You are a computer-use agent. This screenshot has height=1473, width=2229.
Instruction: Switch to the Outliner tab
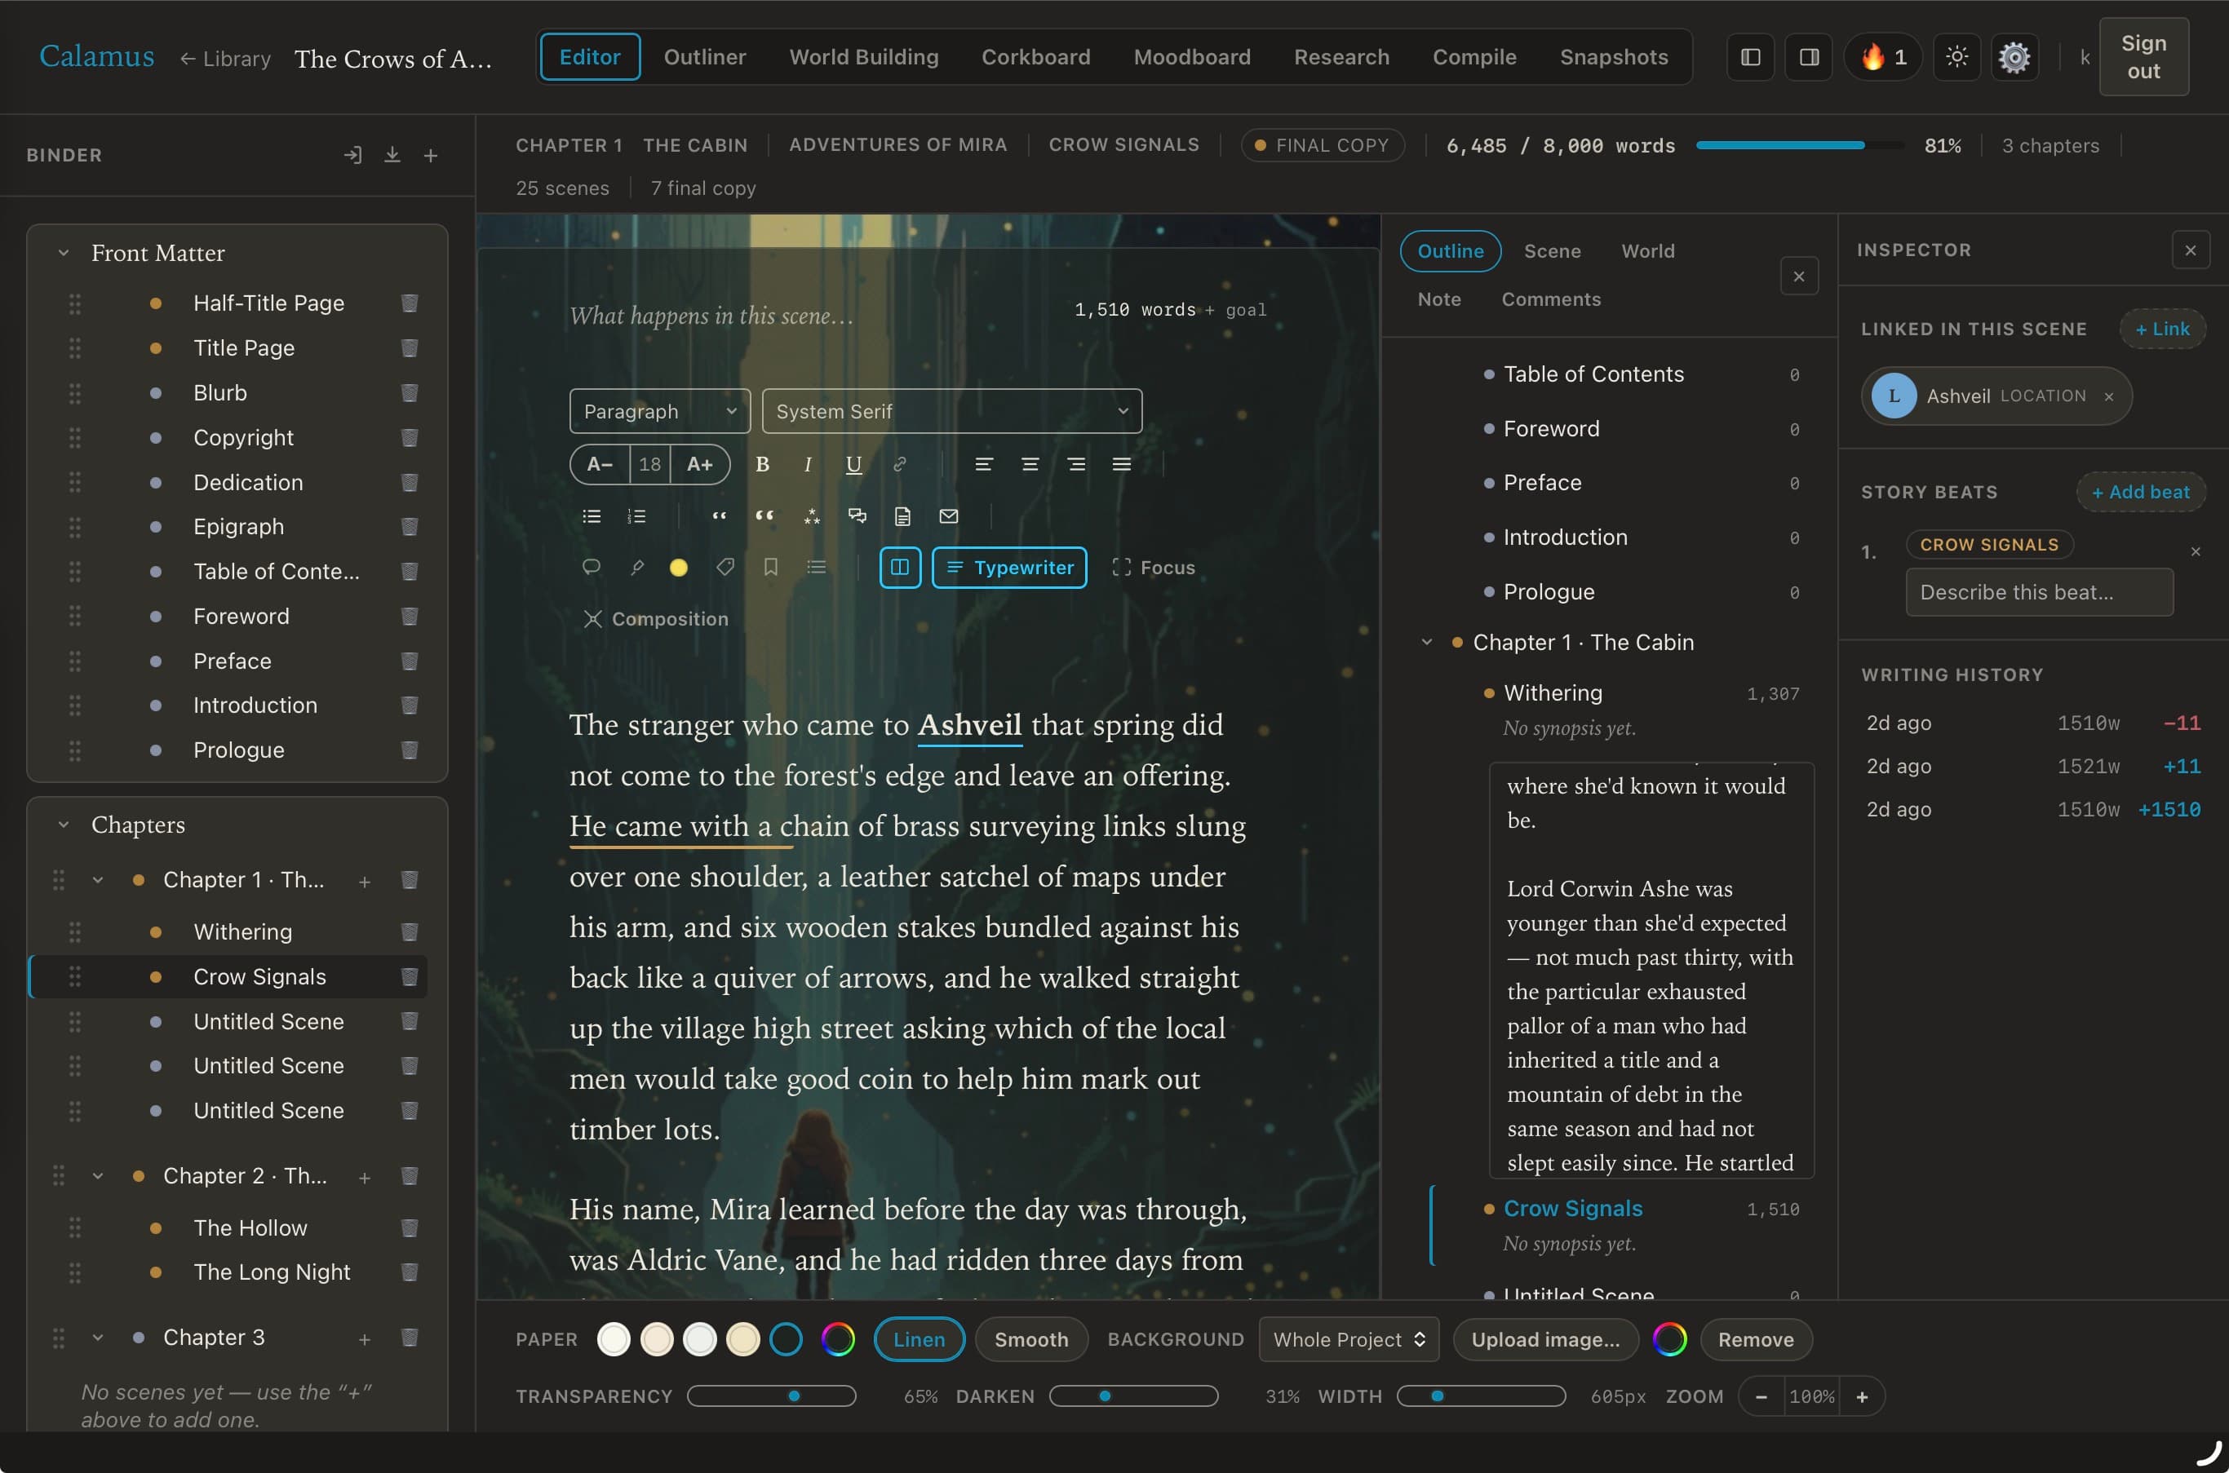tap(705, 57)
